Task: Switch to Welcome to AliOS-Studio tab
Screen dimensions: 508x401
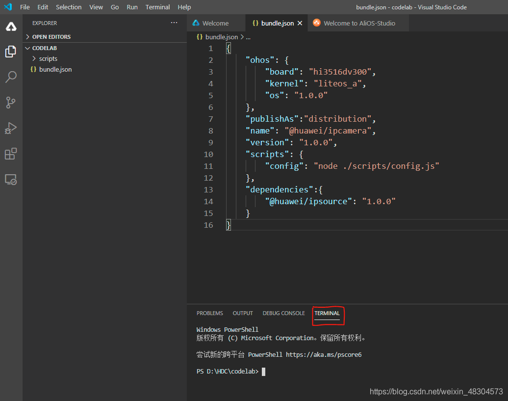Action: pyautogui.click(x=358, y=23)
